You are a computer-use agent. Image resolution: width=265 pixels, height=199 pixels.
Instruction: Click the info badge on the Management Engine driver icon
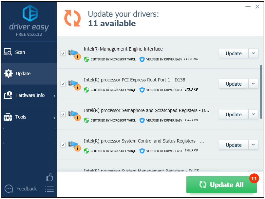pos(78,56)
